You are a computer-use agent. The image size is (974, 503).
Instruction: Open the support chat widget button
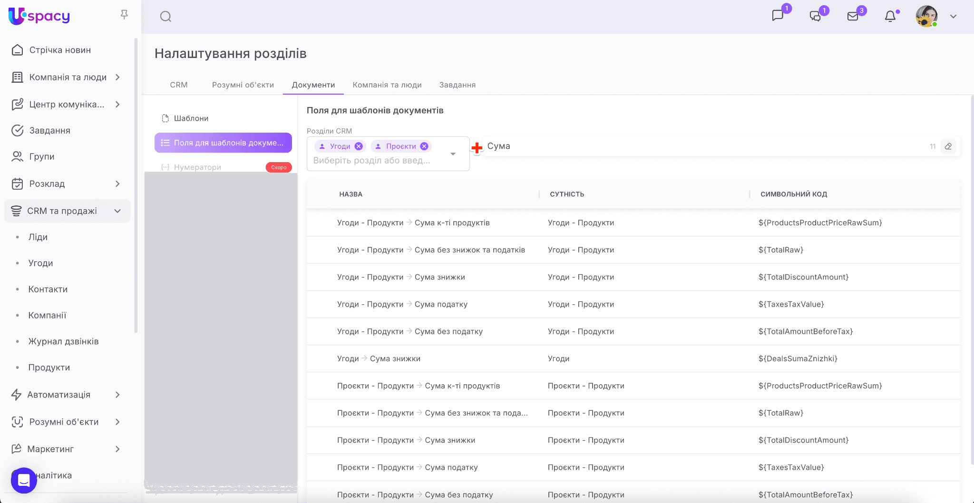[x=24, y=480]
